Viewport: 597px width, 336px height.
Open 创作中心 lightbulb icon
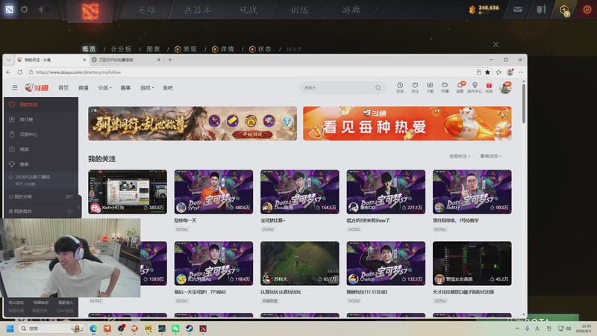click(475, 87)
